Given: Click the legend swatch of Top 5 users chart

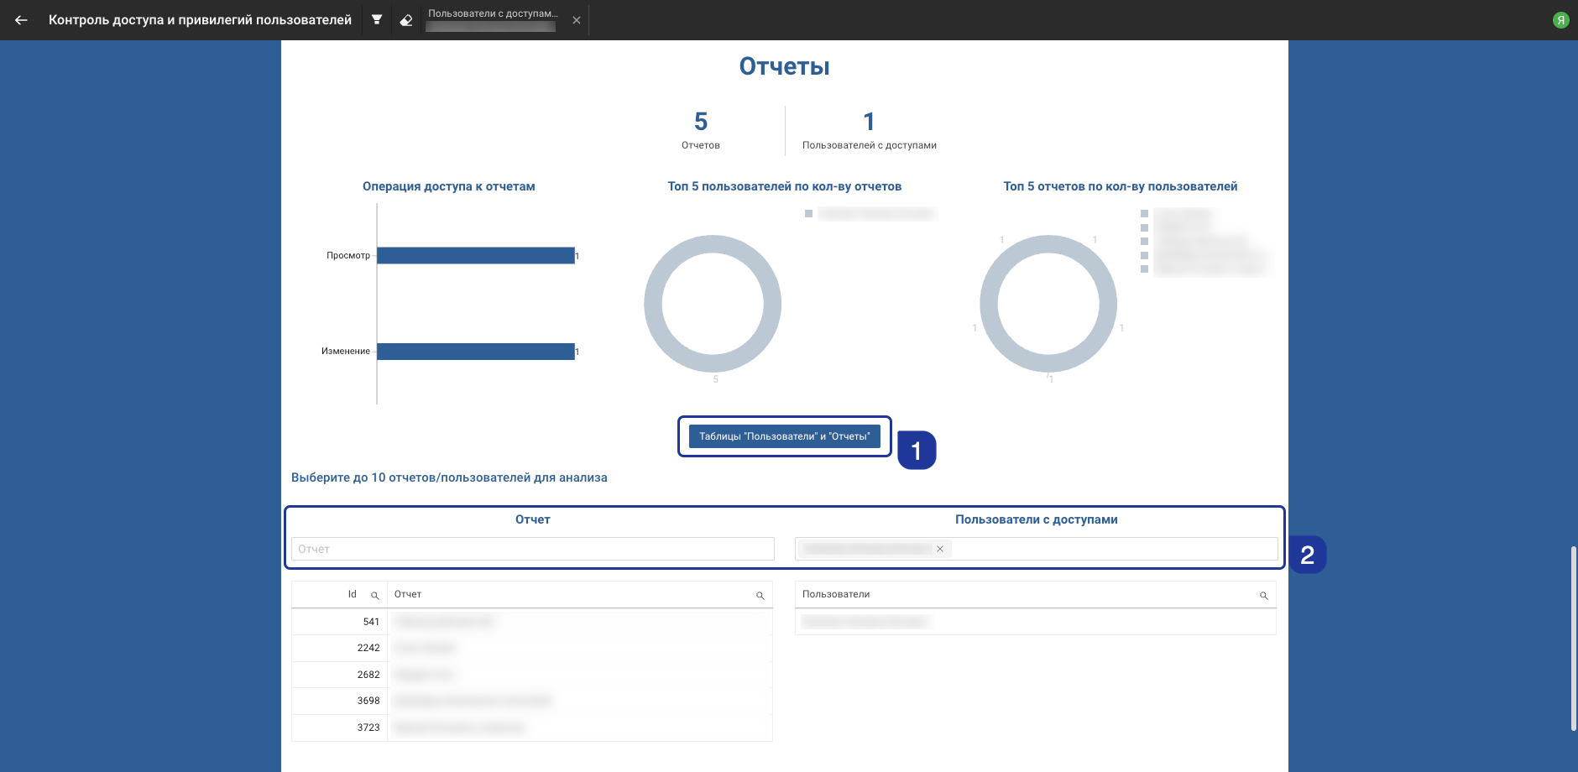Looking at the screenshot, I should coord(808,214).
